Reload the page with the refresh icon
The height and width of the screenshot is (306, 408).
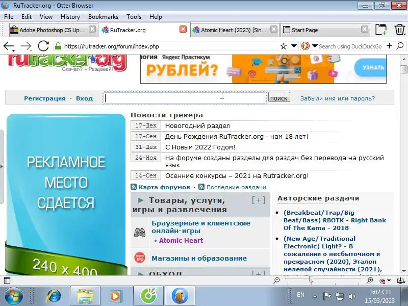click(x=43, y=46)
